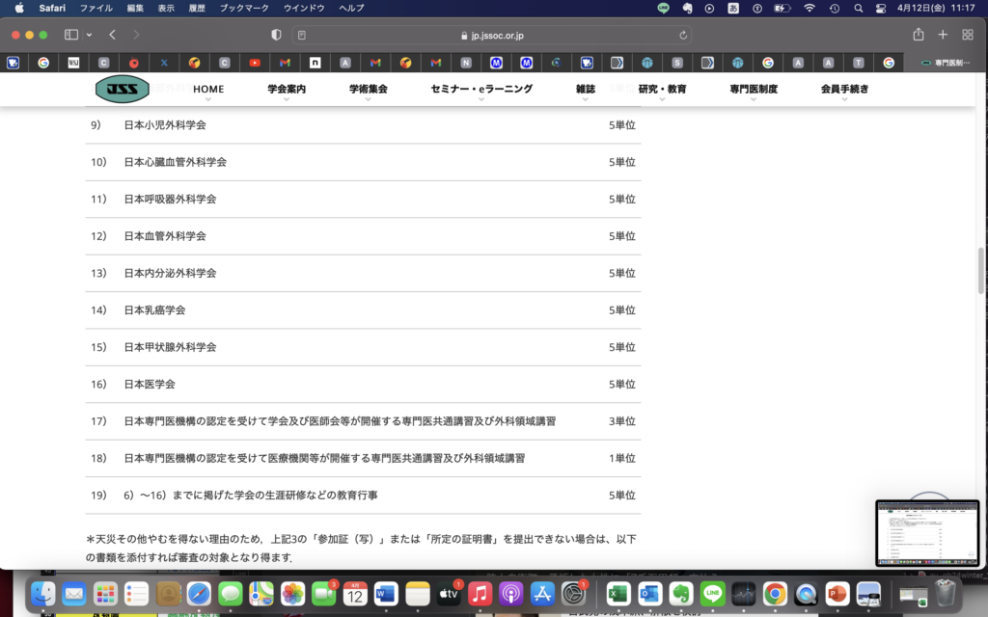Expand the 学会案内 navigation dropdown
This screenshot has width=988, height=617.
(x=287, y=90)
